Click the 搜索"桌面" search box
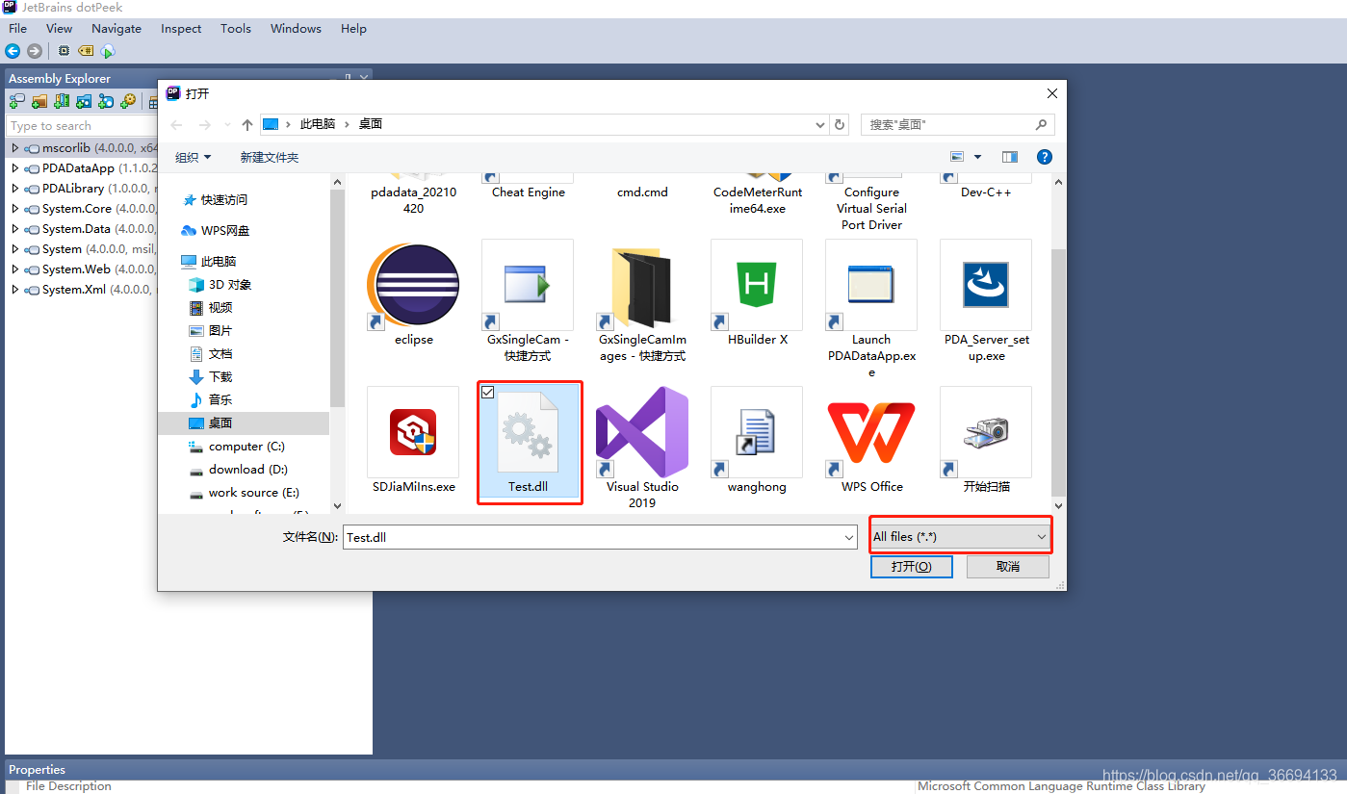1347x794 pixels. 958,124
